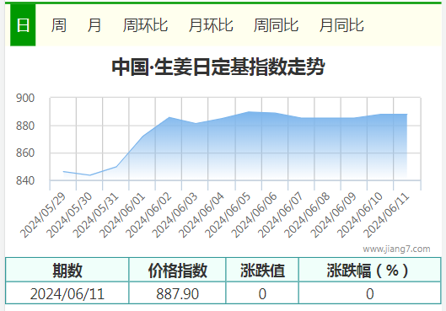Click the 840 y-axis value
446x311 pixels.
click(x=25, y=180)
